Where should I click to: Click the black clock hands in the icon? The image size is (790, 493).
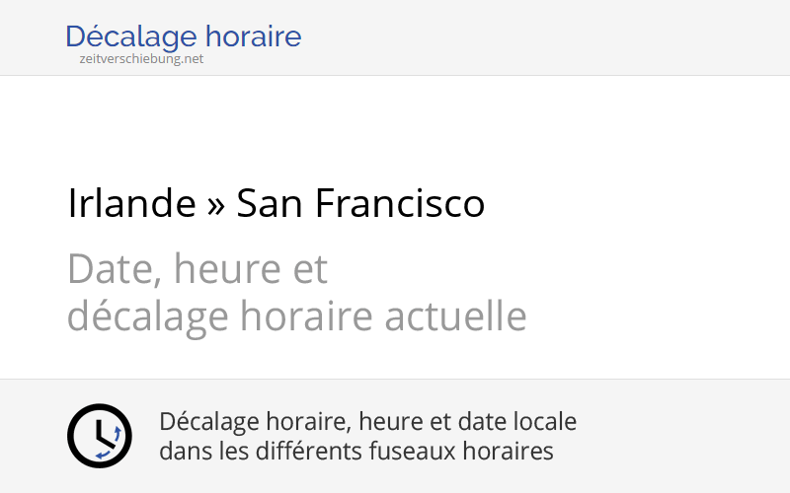[x=105, y=434]
